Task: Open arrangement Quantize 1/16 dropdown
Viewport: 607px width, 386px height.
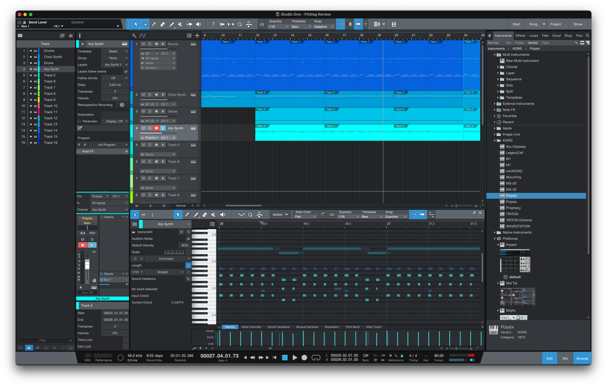Action: tap(278, 27)
